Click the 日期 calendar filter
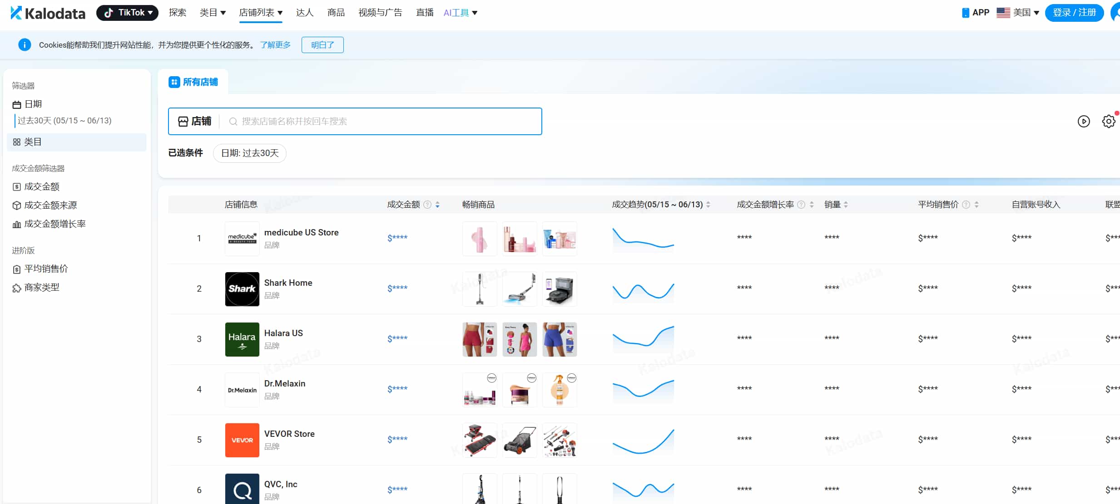 (27, 104)
